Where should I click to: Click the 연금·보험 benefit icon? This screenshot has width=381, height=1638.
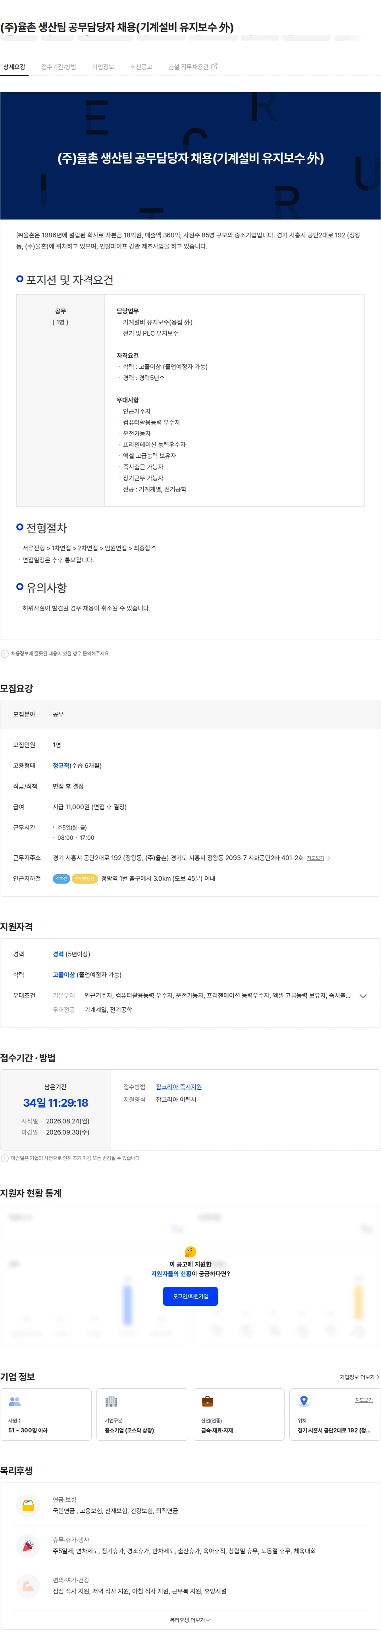point(28,1505)
